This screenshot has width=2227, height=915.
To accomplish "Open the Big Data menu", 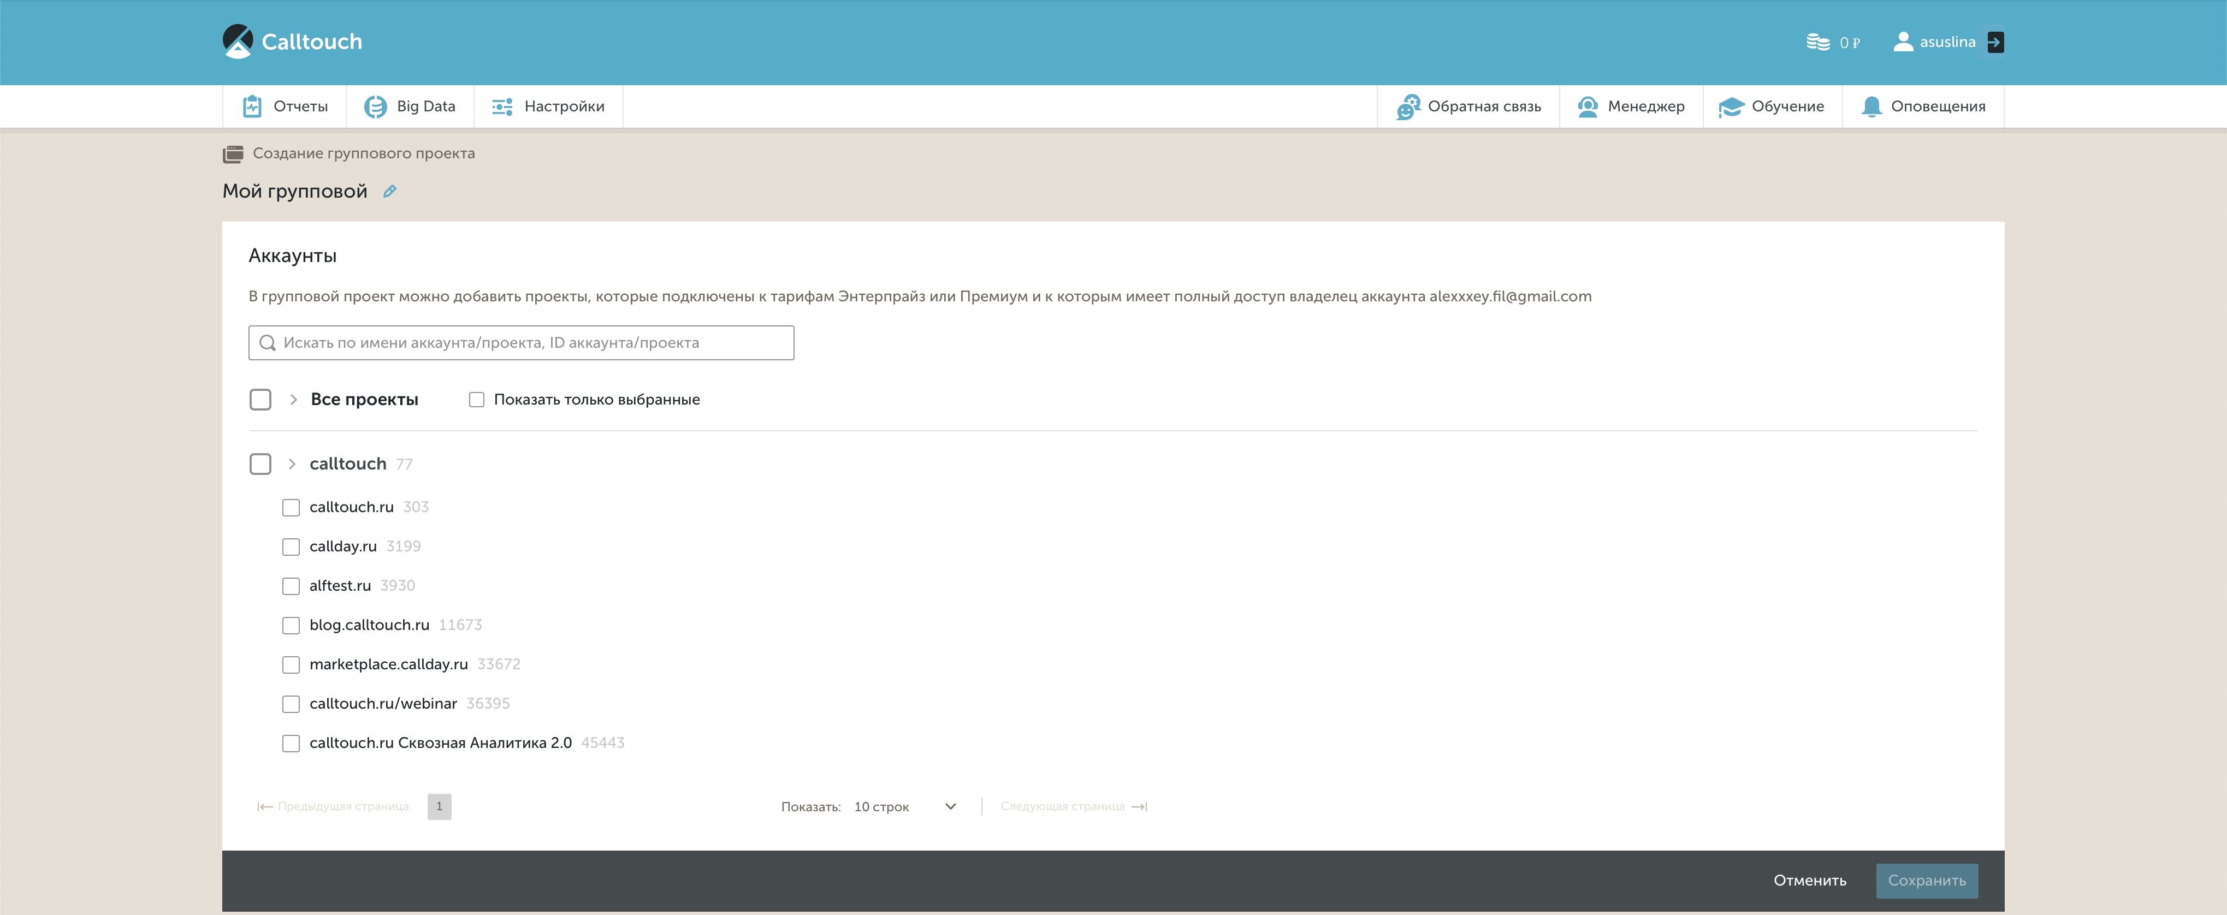I will [410, 106].
